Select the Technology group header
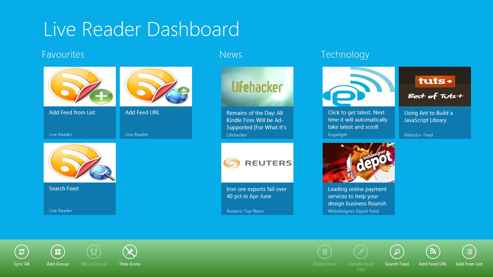This screenshot has height=277, width=493. coord(345,55)
